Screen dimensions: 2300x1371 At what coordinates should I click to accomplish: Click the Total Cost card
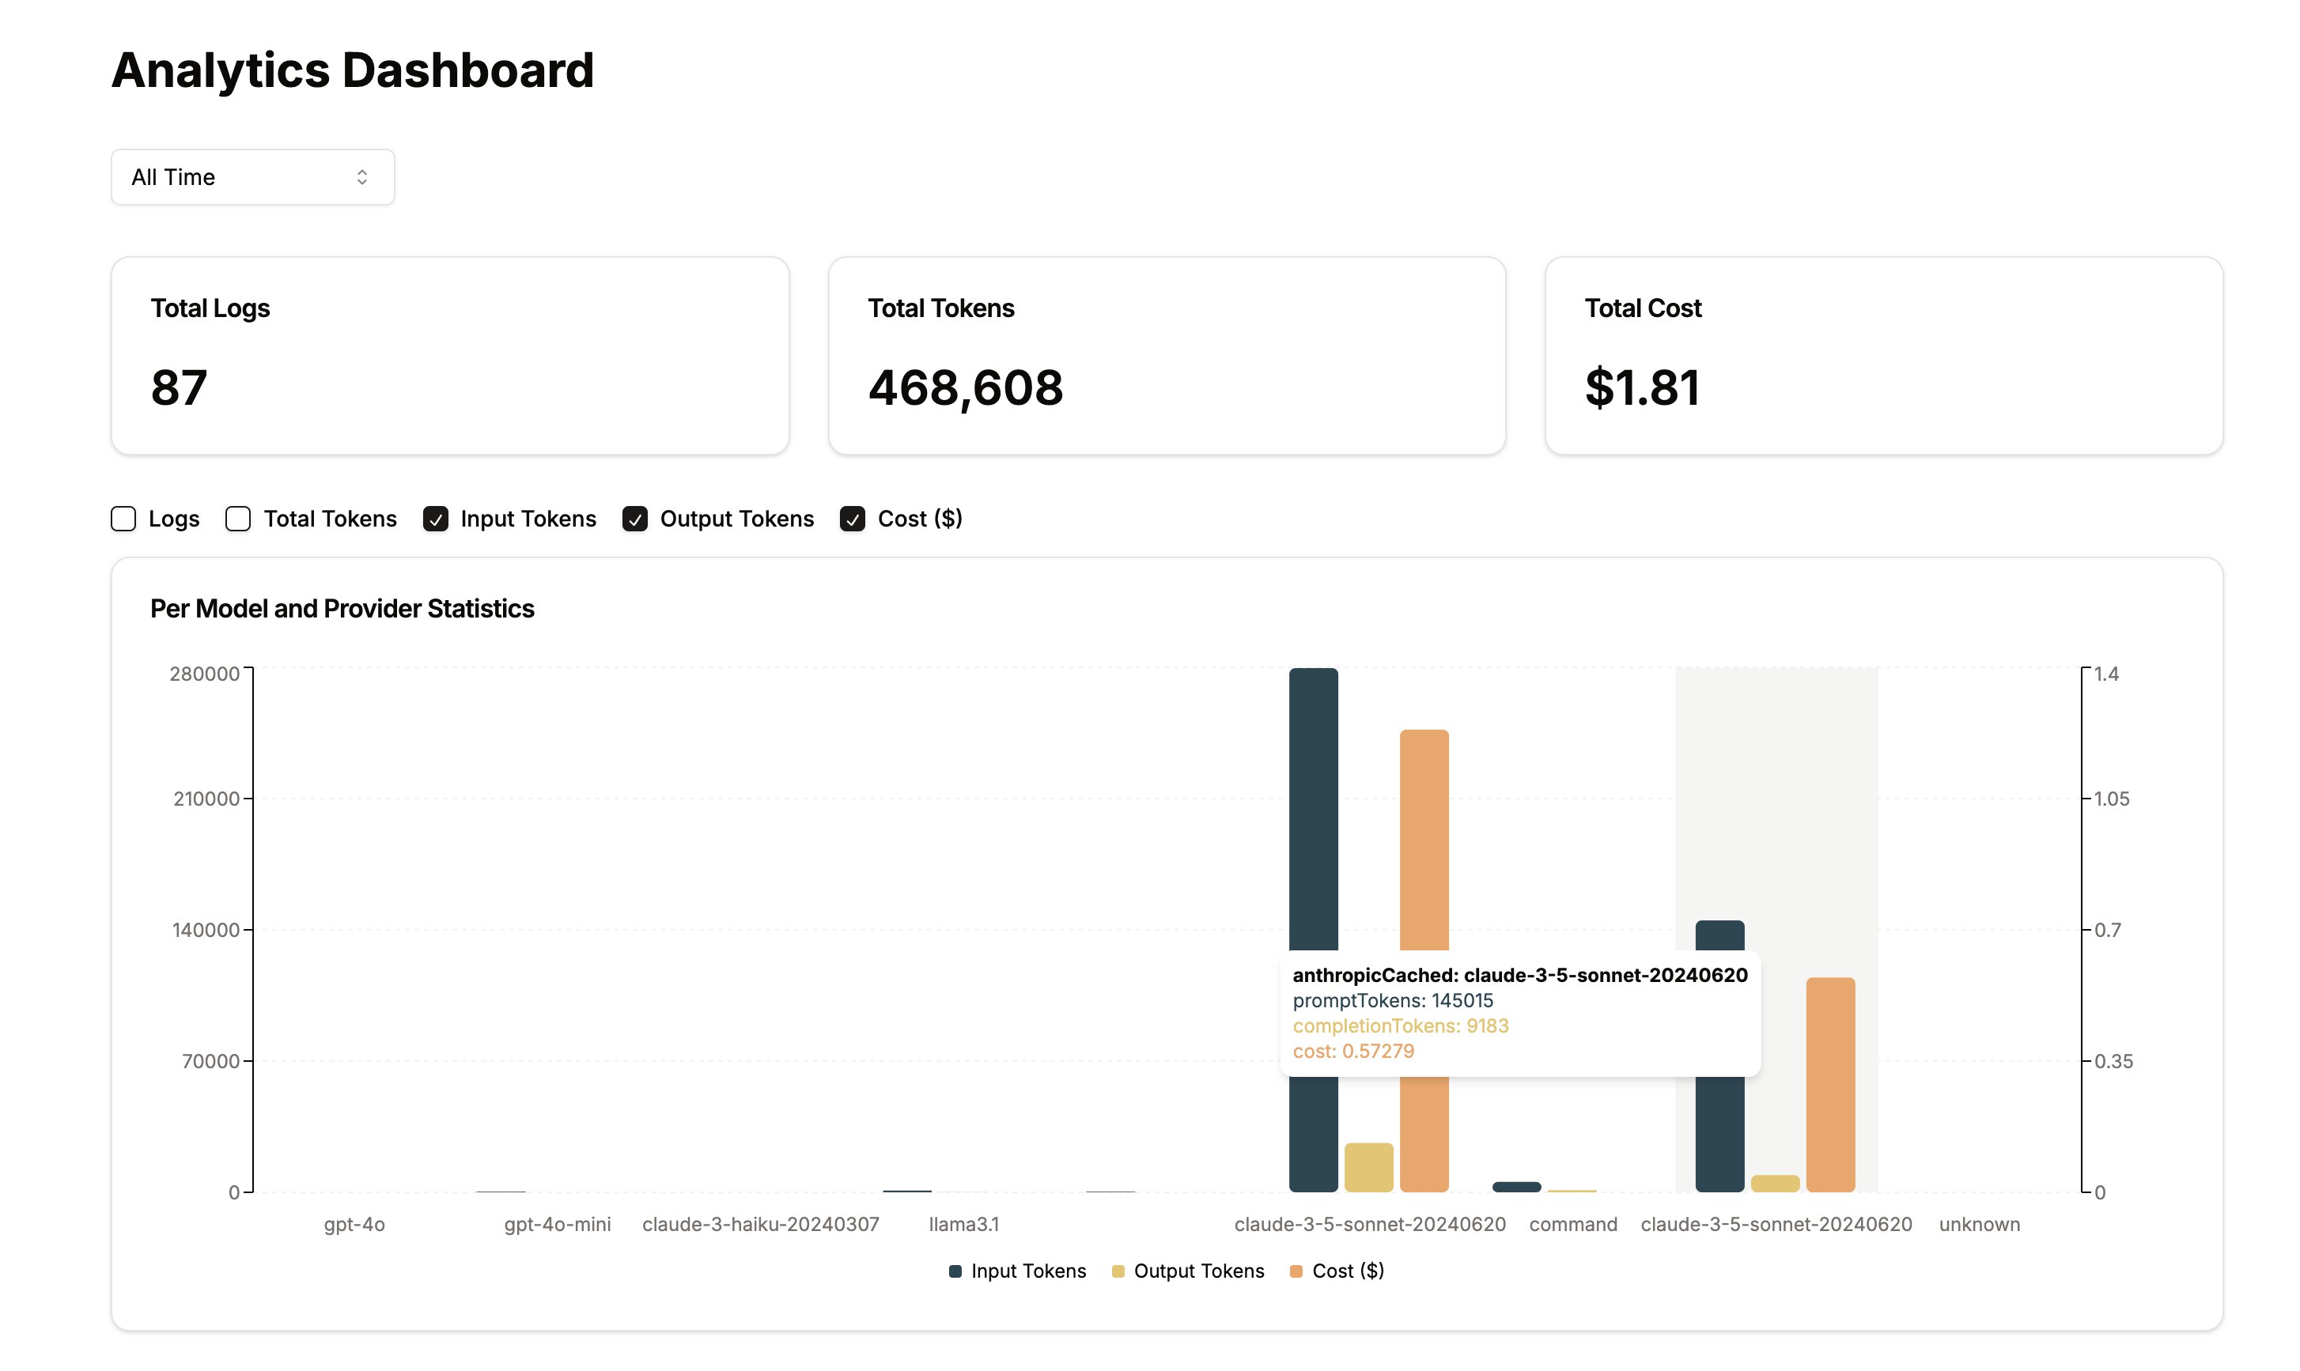coord(1883,356)
